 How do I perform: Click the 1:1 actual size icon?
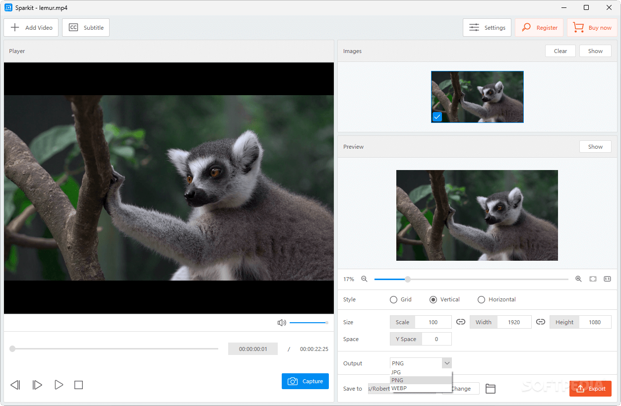click(607, 279)
